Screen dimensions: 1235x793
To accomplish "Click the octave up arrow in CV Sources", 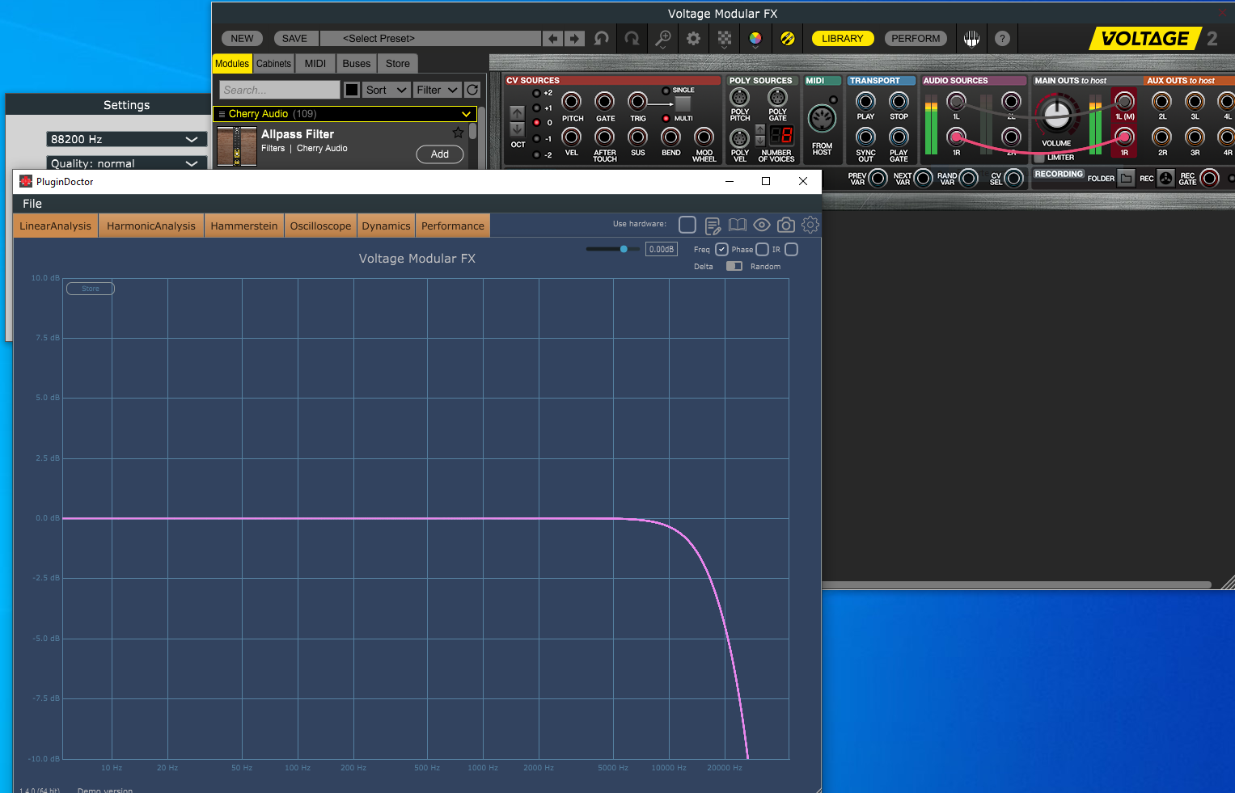I will (518, 113).
